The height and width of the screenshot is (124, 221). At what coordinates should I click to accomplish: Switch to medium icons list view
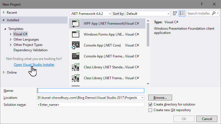182,13
